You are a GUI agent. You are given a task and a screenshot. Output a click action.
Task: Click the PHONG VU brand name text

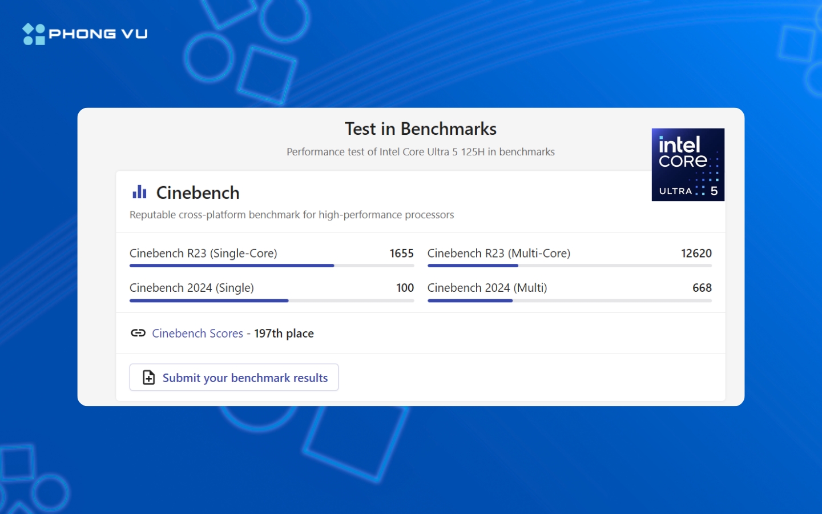coord(98,34)
